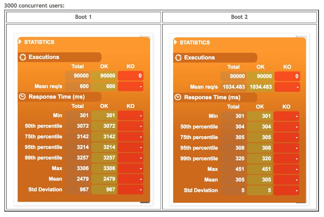Screen dimensions: 324x217
Task: Click Boot 2 Max OK value 451
Action: click(260, 169)
